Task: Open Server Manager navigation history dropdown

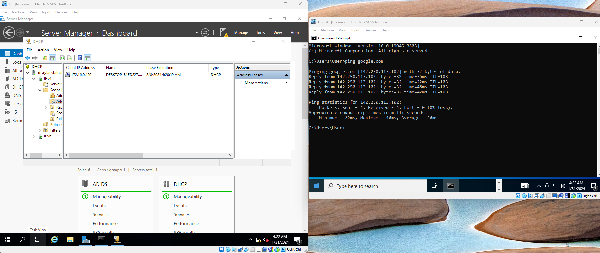Action: (28, 32)
